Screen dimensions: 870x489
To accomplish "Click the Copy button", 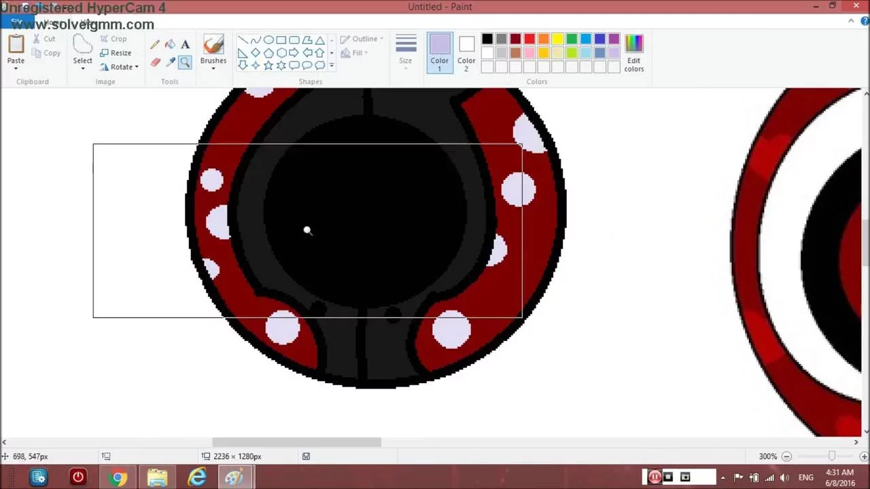I will (46, 53).
